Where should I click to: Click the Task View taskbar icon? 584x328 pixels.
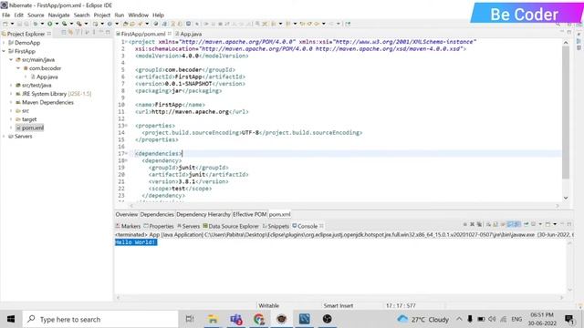(190, 319)
